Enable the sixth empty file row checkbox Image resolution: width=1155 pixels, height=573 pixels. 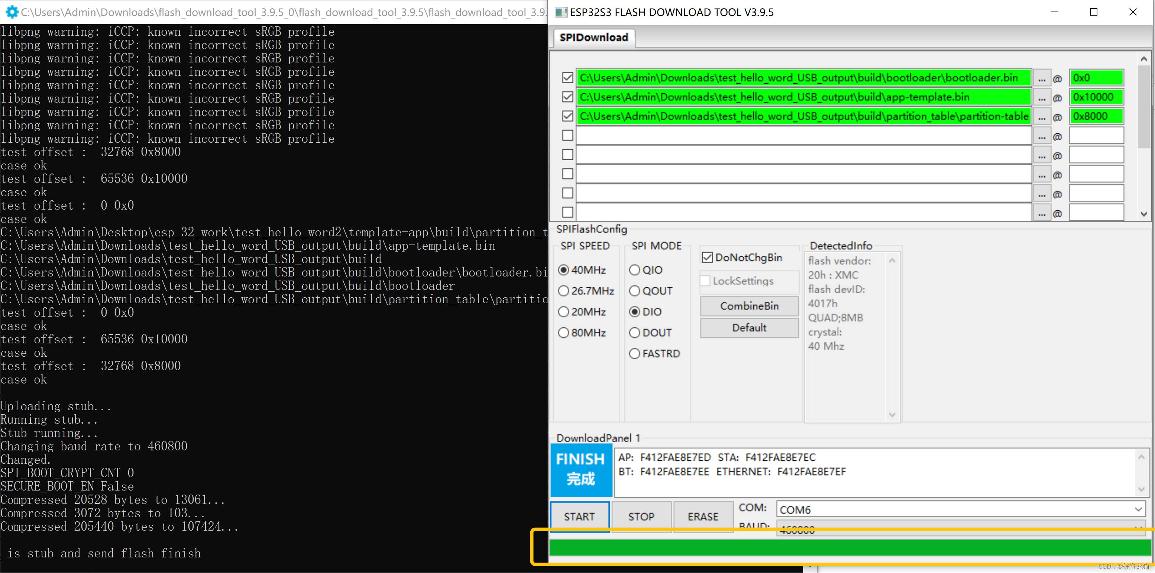click(x=567, y=174)
